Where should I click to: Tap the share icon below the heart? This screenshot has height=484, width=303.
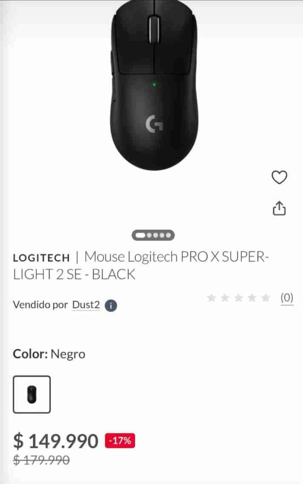[x=280, y=209]
